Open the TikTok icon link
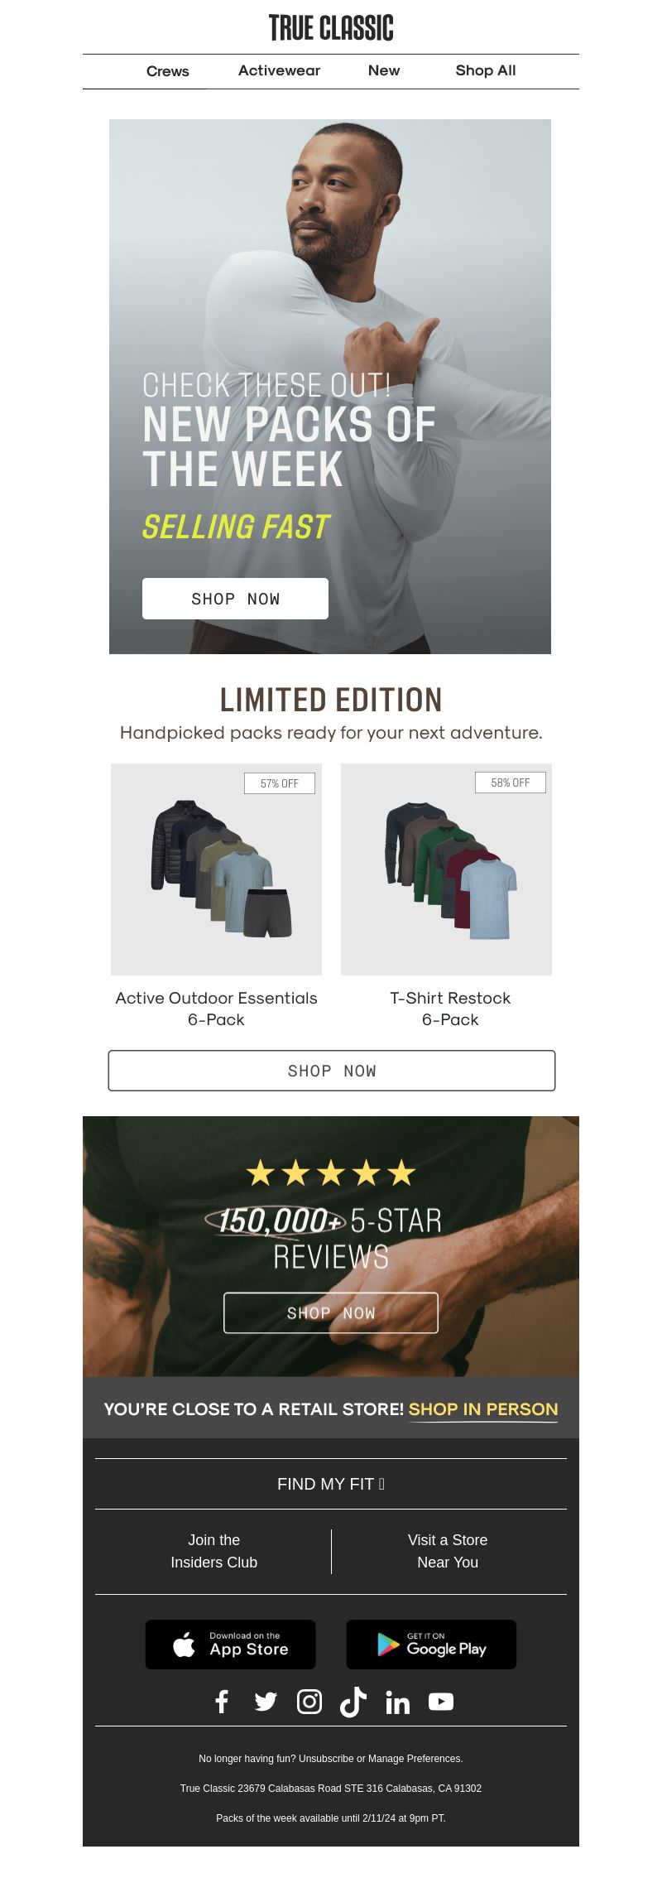Viewport: 662px width, 1878px height. [353, 1702]
